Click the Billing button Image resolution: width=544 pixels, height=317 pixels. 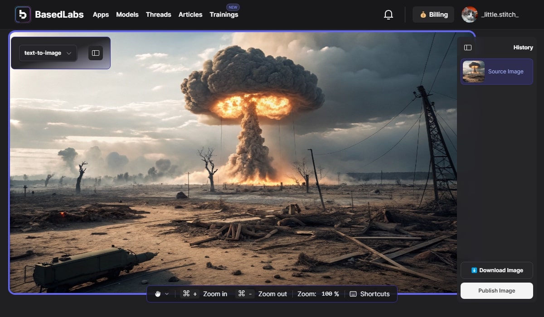click(x=433, y=14)
